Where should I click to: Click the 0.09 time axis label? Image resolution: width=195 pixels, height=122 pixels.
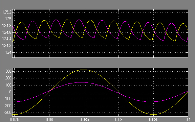point(119,120)
